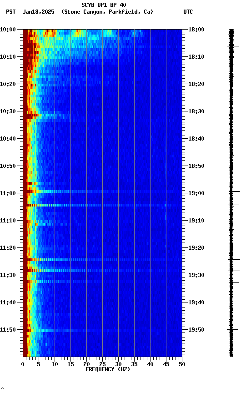Click the '10:30' PST time label
This screenshot has height=393, width=251.
point(8,111)
